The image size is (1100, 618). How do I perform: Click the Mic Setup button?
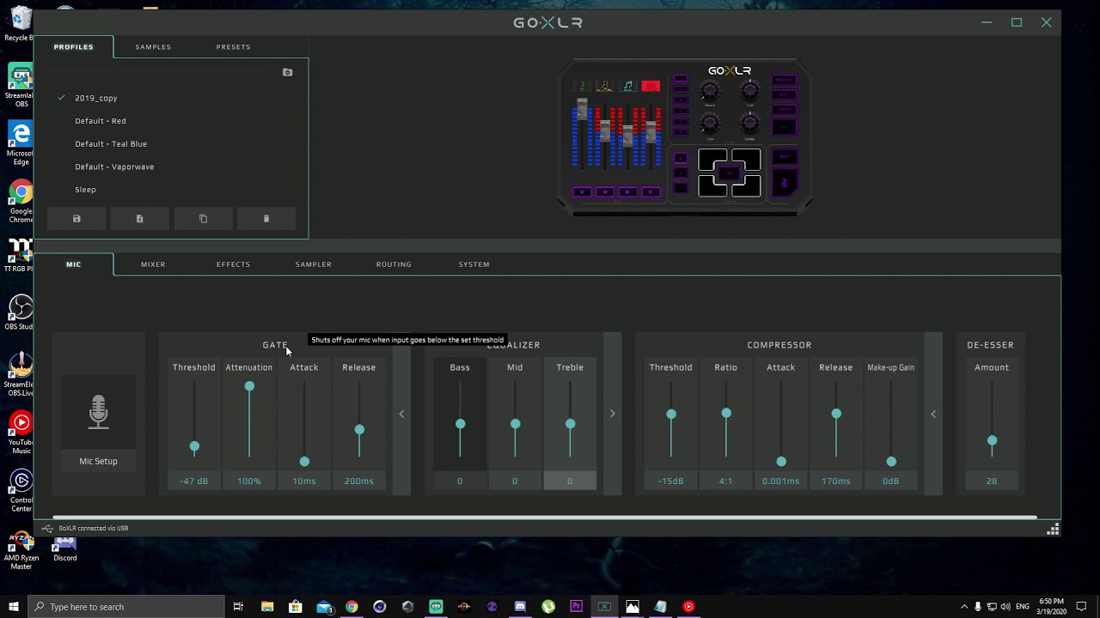click(99, 461)
